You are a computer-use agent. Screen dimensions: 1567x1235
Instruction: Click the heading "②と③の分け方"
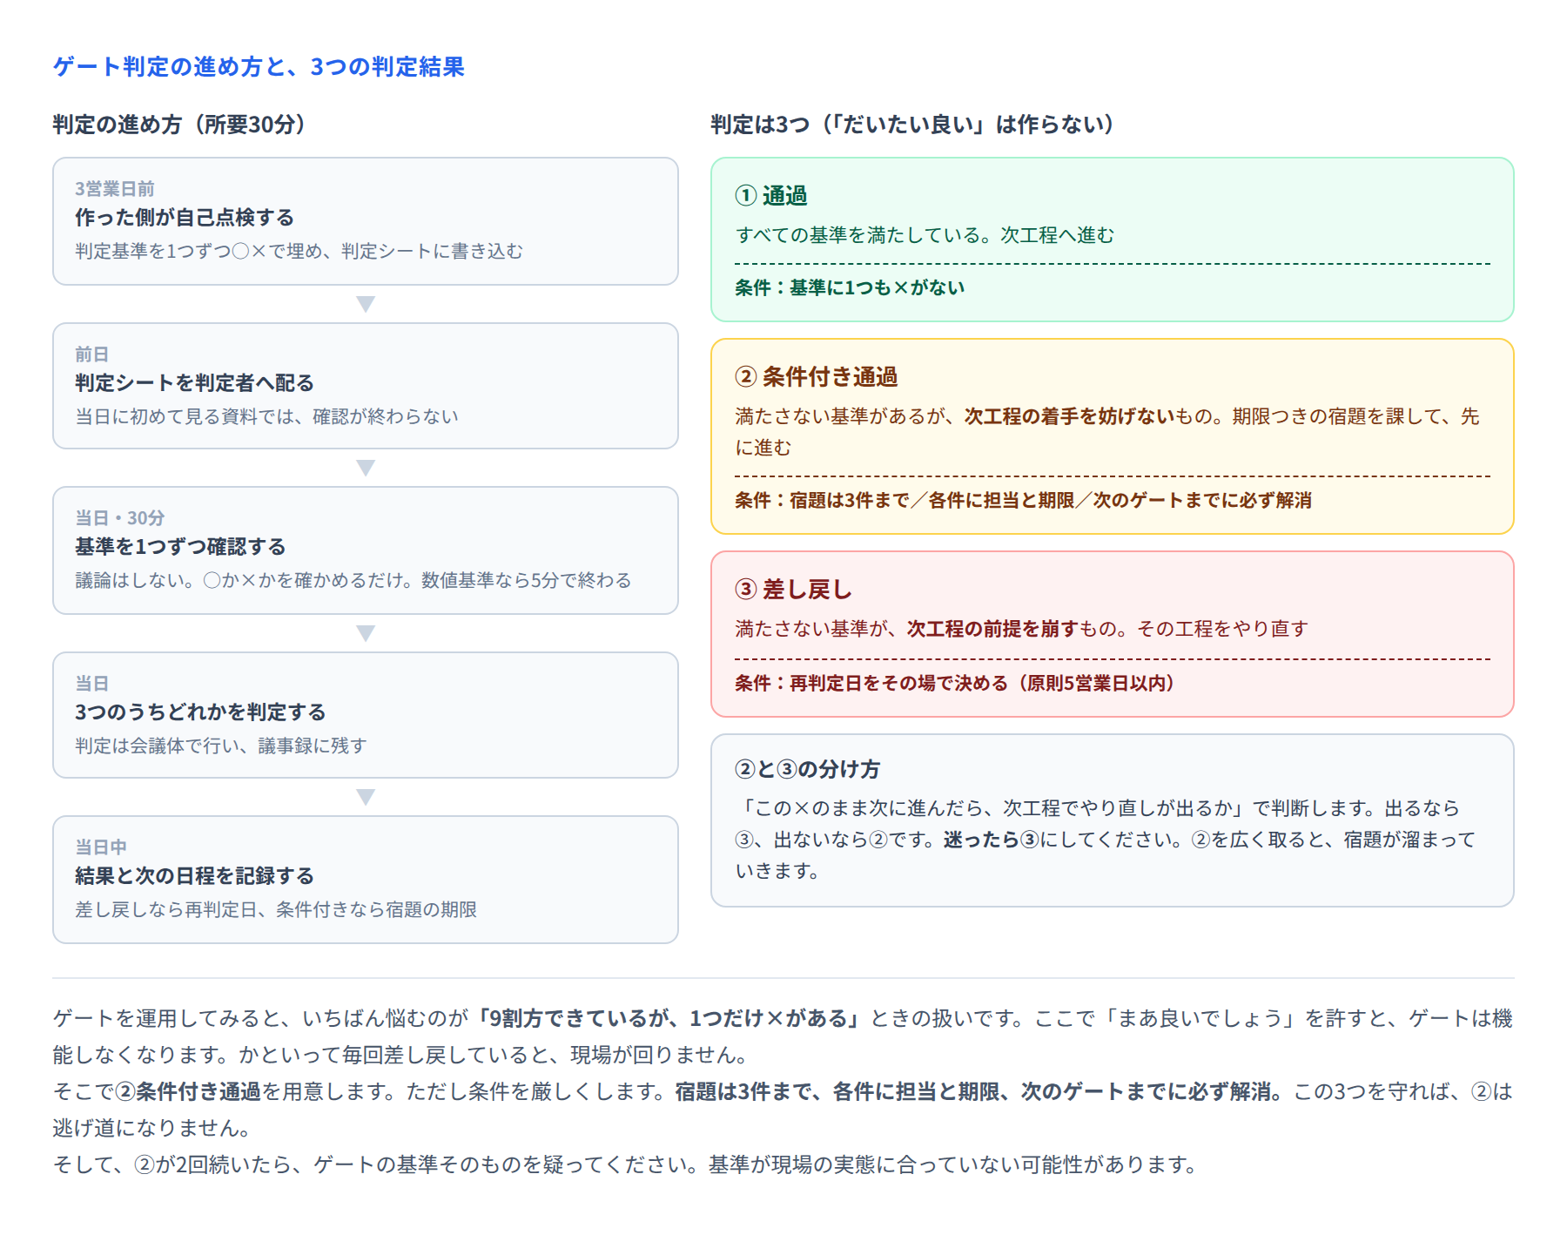[808, 769]
